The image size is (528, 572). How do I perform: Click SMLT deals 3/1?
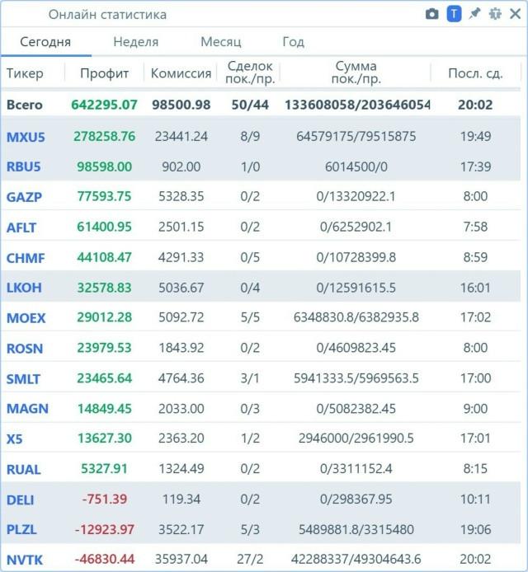[x=250, y=378]
